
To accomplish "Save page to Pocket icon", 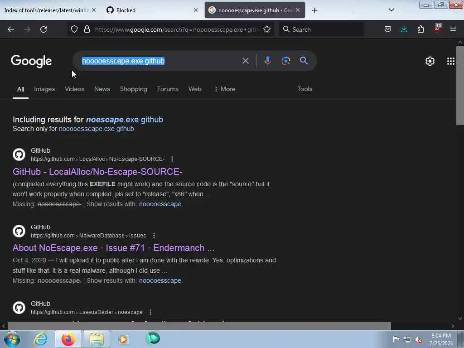I will [388, 29].
